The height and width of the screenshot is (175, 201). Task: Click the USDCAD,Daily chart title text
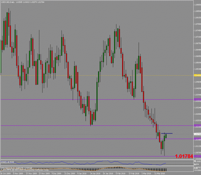tap(8, 2)
